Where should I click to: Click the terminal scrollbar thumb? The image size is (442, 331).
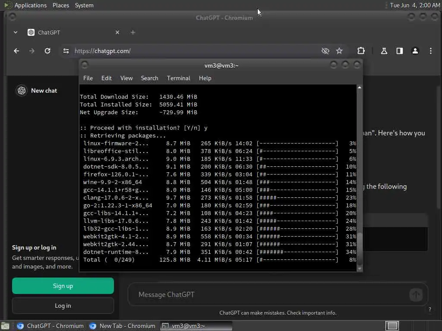click(x=360, y=250)
